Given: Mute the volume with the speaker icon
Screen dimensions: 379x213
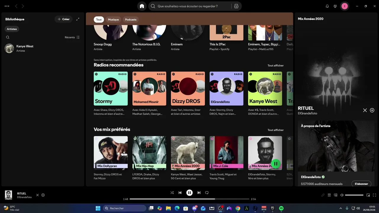Looking at the screenshot, I should tap(342, 195).
